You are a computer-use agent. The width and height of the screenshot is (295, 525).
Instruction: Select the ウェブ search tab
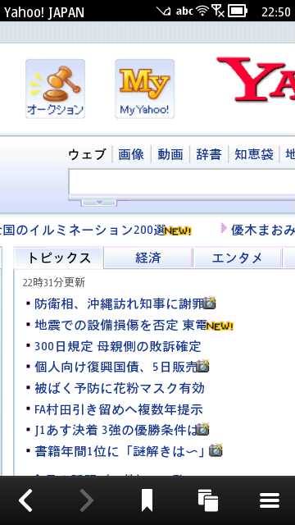pos(88,154)
